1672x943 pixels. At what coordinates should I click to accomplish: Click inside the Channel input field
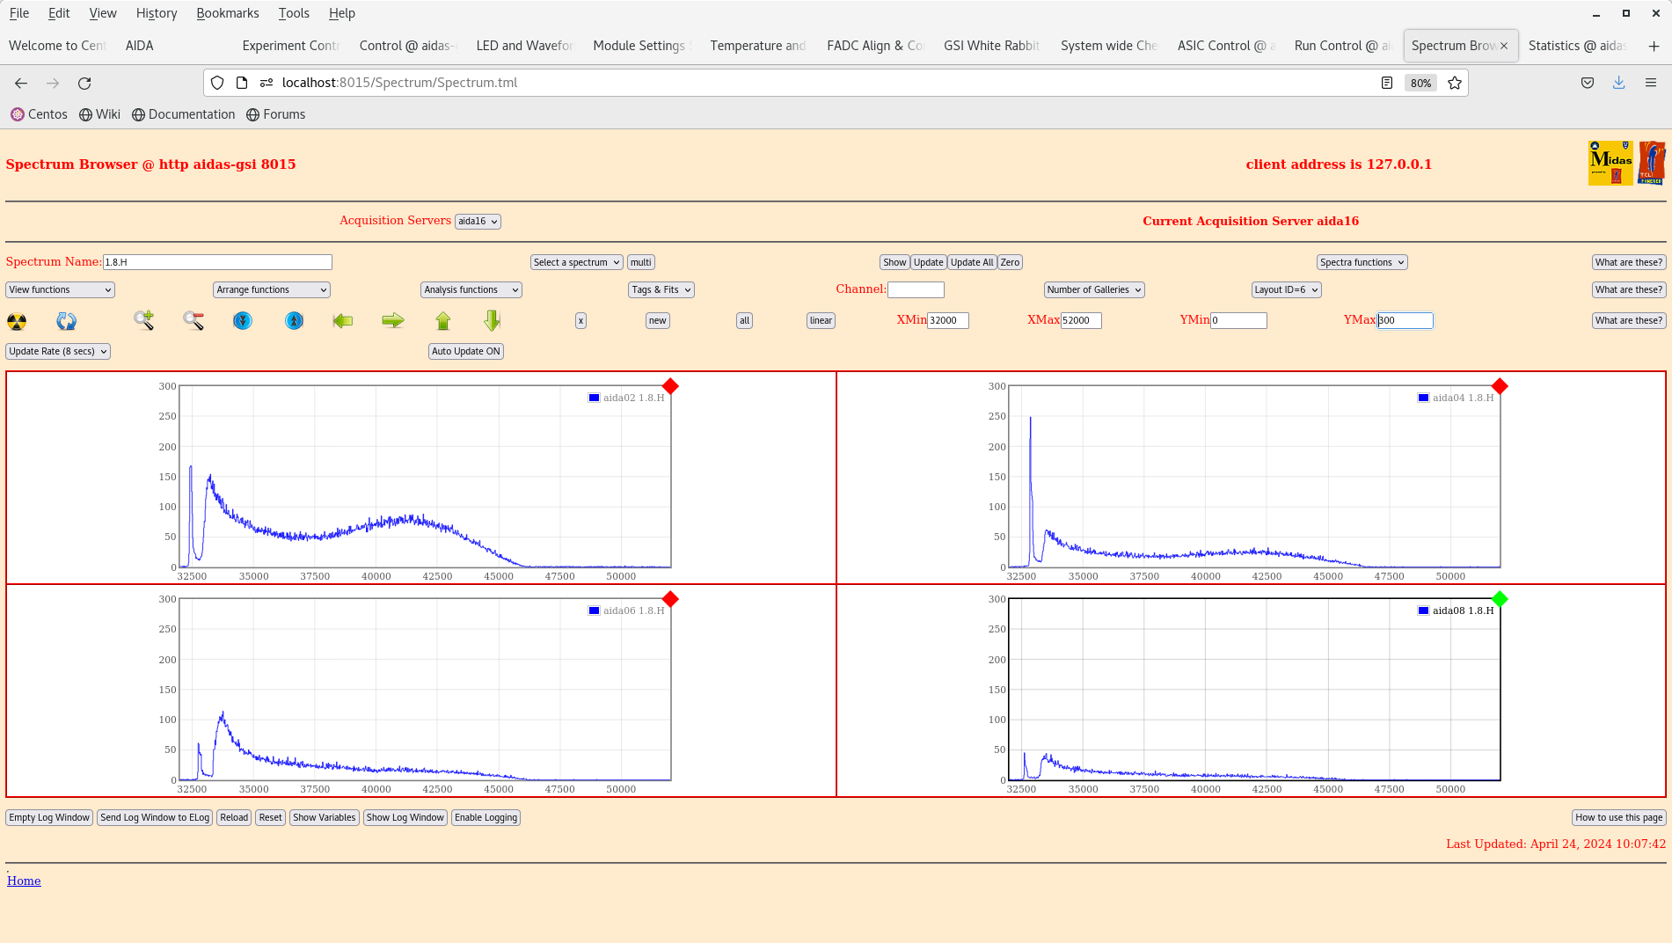916,289
